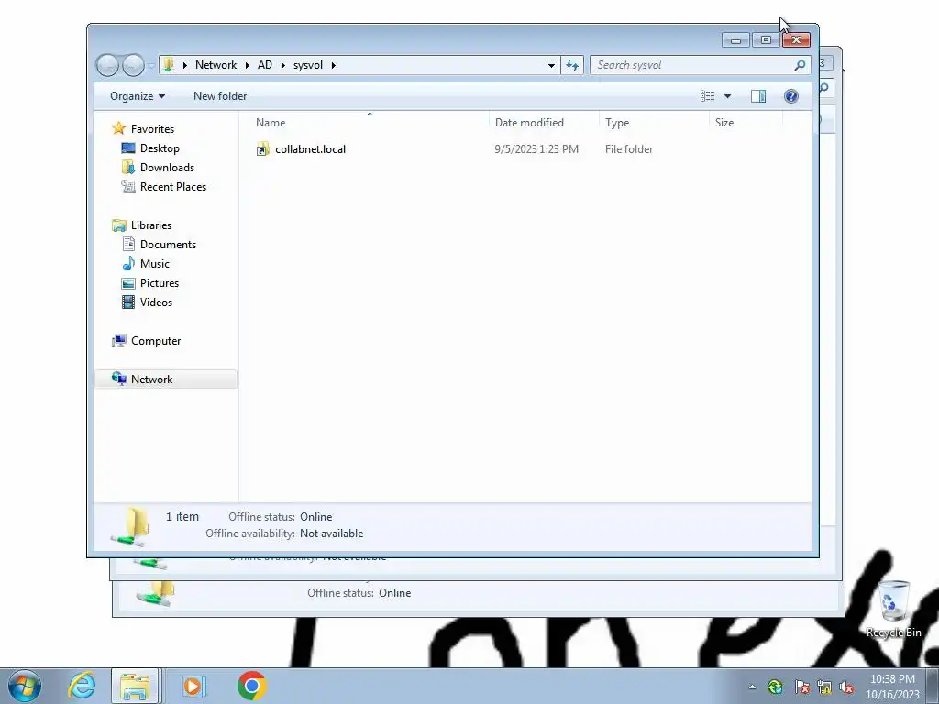Click the Change your view icon

tap(707, 95)
